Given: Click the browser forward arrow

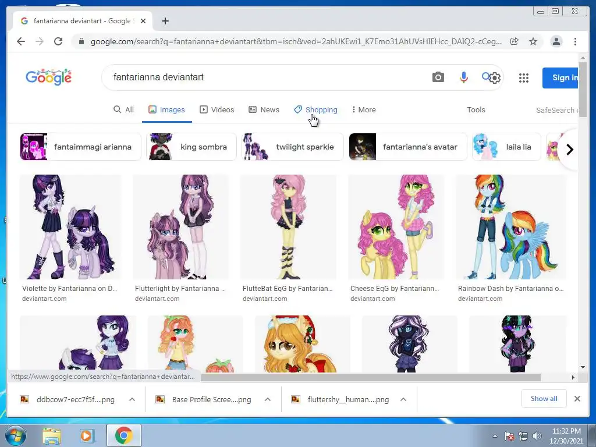Looking at the screenshot, I should point(40,41).
